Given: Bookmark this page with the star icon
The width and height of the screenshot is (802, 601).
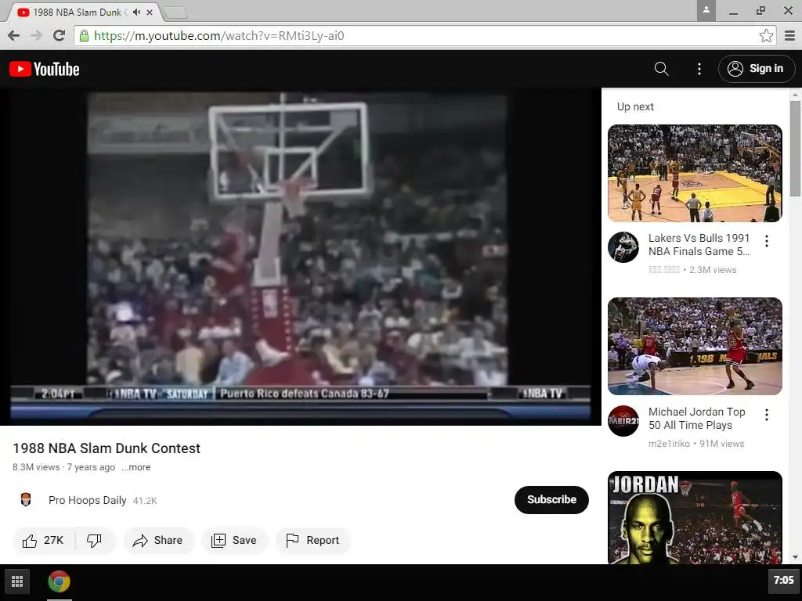Looking at the screenshot, I should tap(766, 35).
